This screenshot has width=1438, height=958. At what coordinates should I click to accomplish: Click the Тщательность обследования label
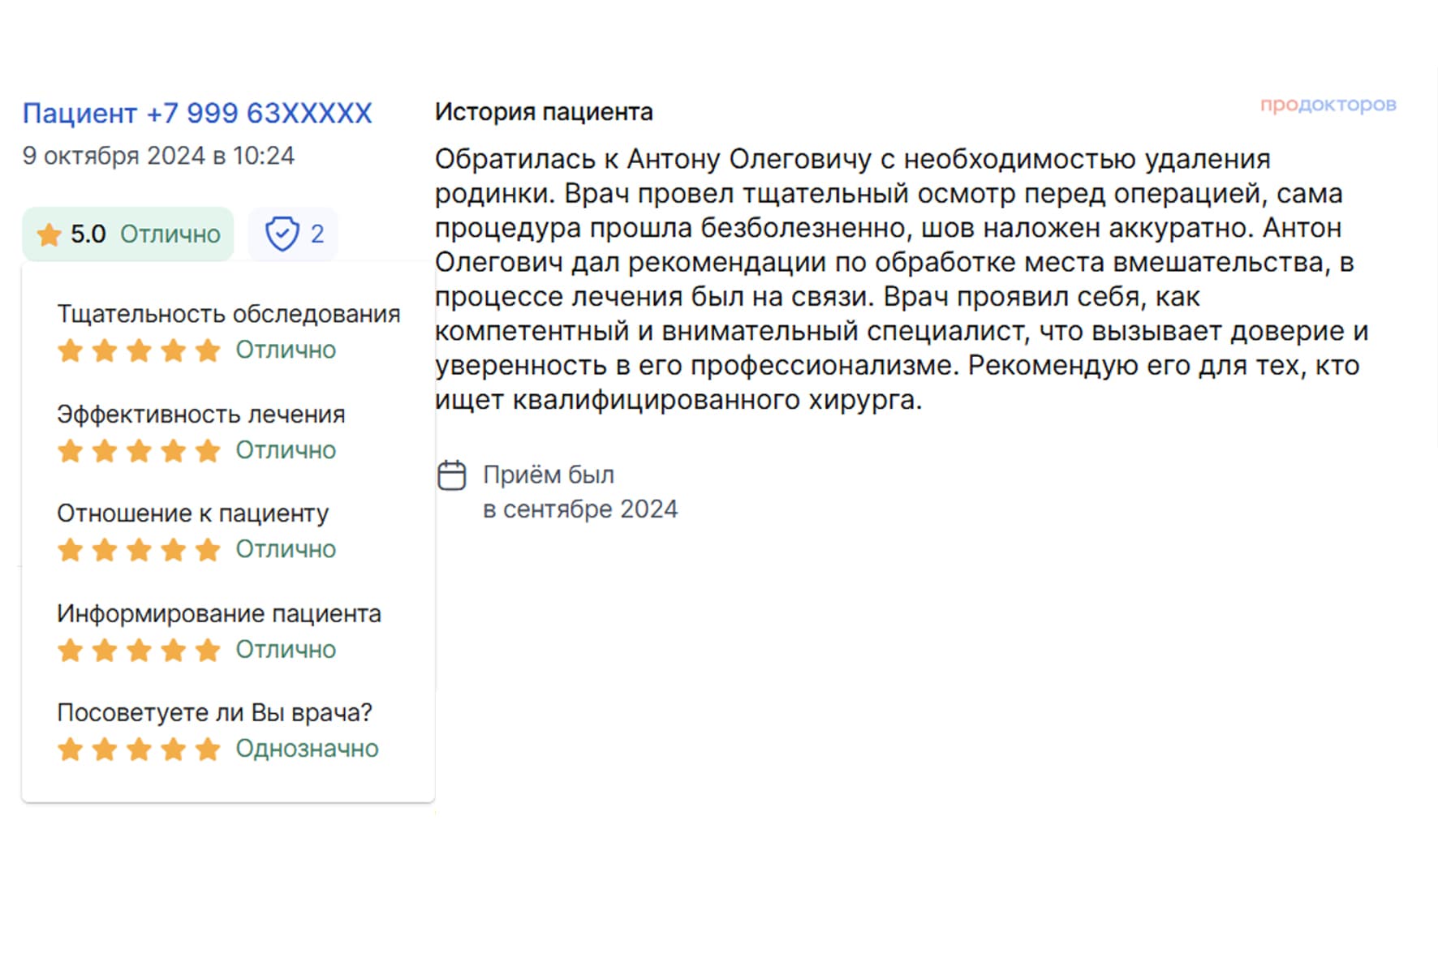tap(229, 314)
